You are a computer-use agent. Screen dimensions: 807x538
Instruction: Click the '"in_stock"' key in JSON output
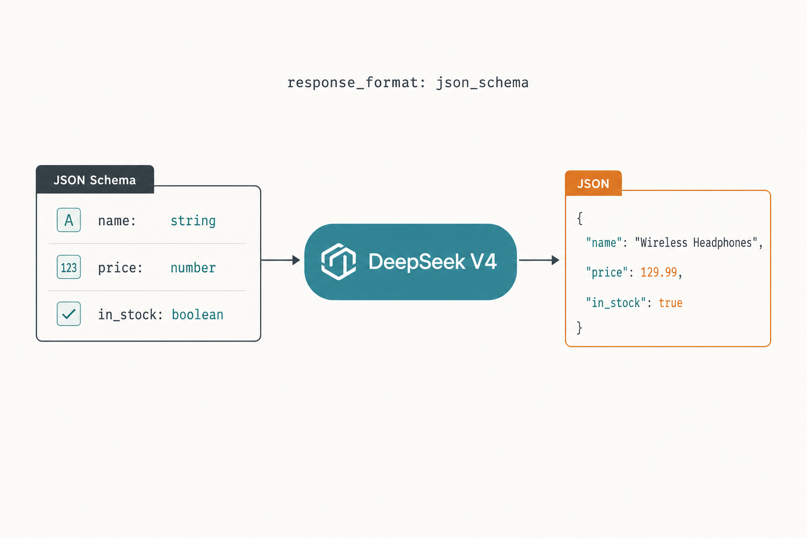click(616, 303)
